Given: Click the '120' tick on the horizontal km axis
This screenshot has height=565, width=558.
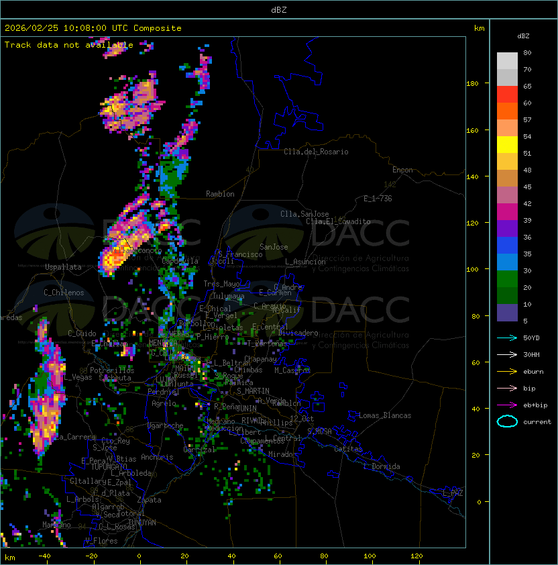Looking at the screenshot, I should click(416, 556).
